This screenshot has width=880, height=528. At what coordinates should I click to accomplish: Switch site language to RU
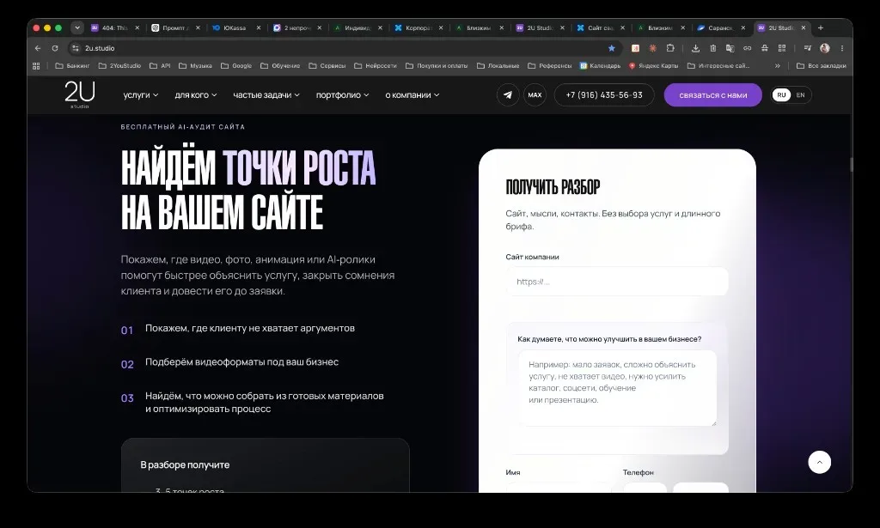click(x=781, y=94)
